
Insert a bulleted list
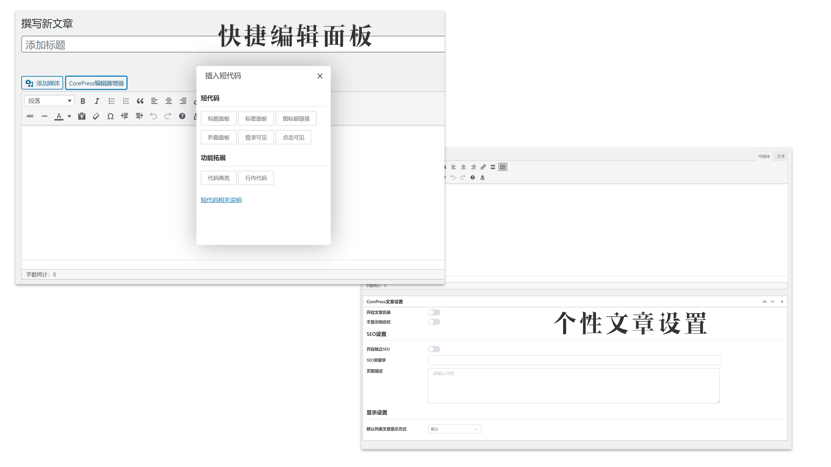[111, 101]
